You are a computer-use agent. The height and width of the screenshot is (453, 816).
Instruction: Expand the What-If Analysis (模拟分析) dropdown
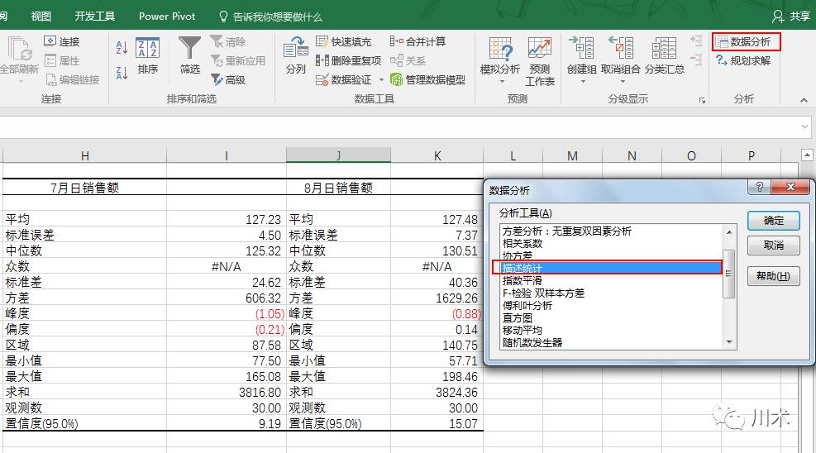tap(500, 81)
